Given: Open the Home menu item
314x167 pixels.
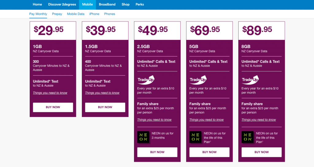Looking at the screenshot, I should pyautogui.click(x=37, y=5).
